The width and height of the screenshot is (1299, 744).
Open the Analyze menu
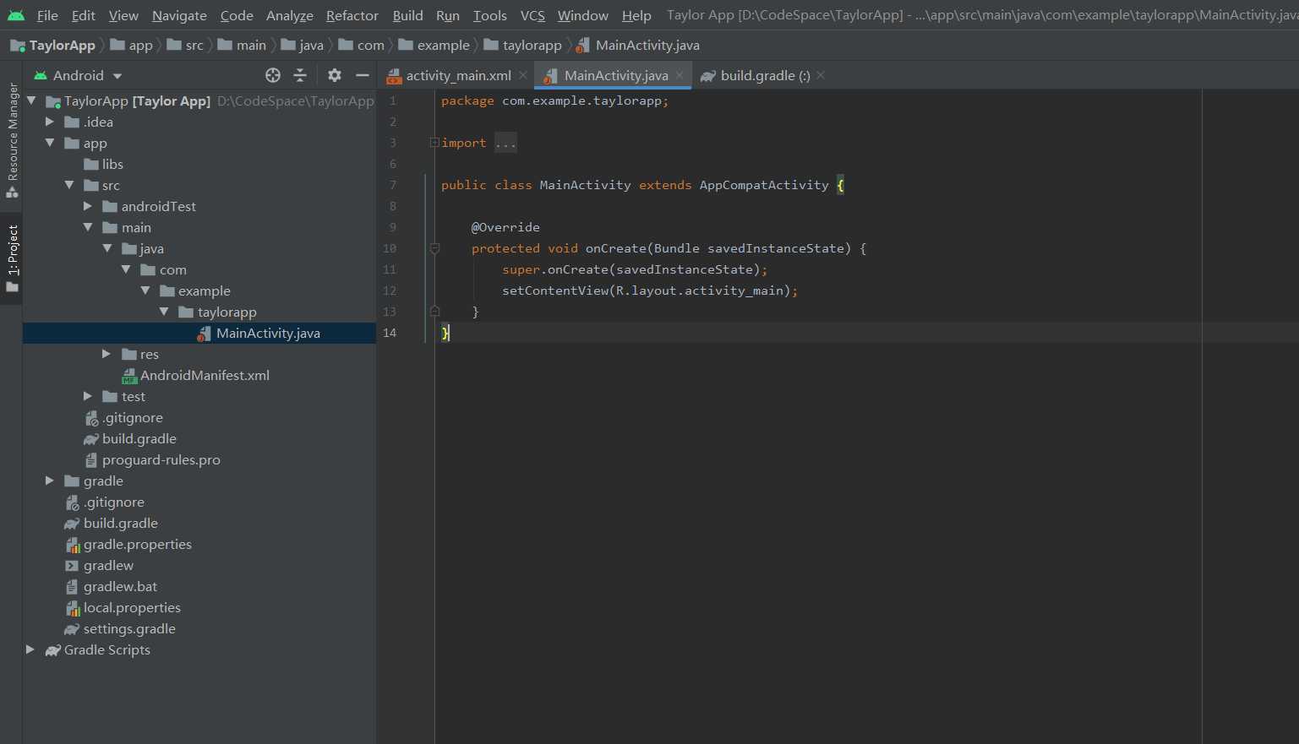[290, 15]
